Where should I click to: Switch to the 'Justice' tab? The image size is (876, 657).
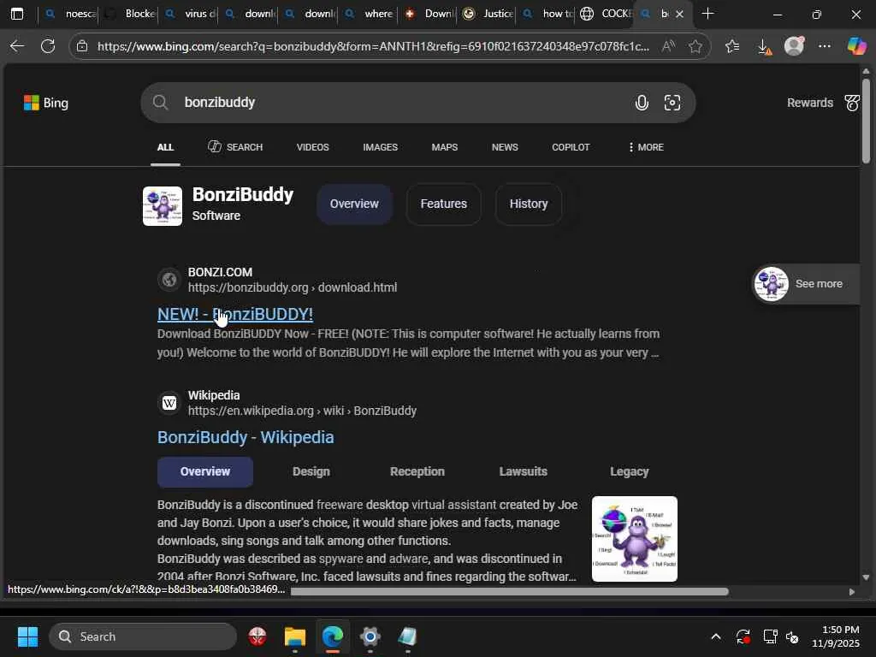click(488, 14)
